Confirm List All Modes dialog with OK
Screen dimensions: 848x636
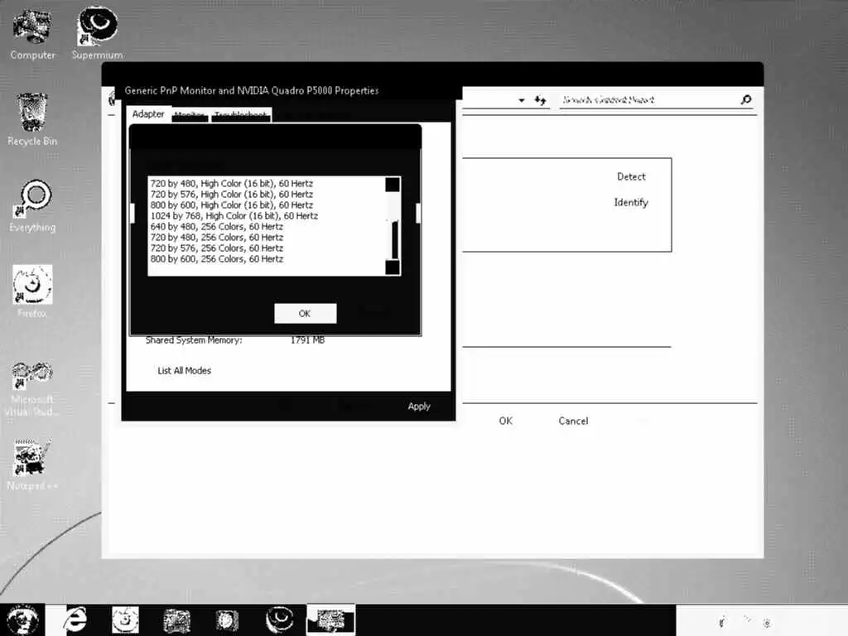305,313
